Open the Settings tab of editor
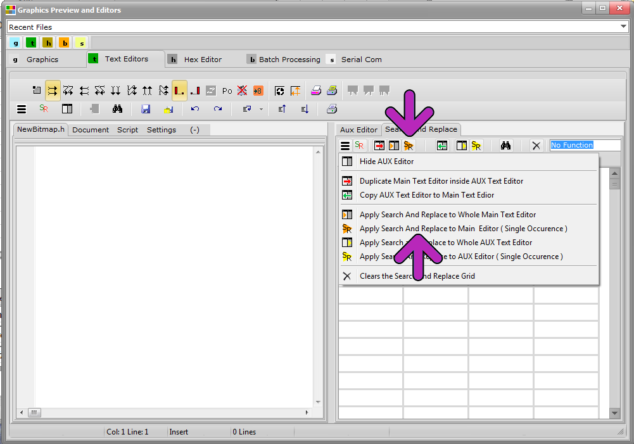Screen dimensions: 634x444 (162, 130)
